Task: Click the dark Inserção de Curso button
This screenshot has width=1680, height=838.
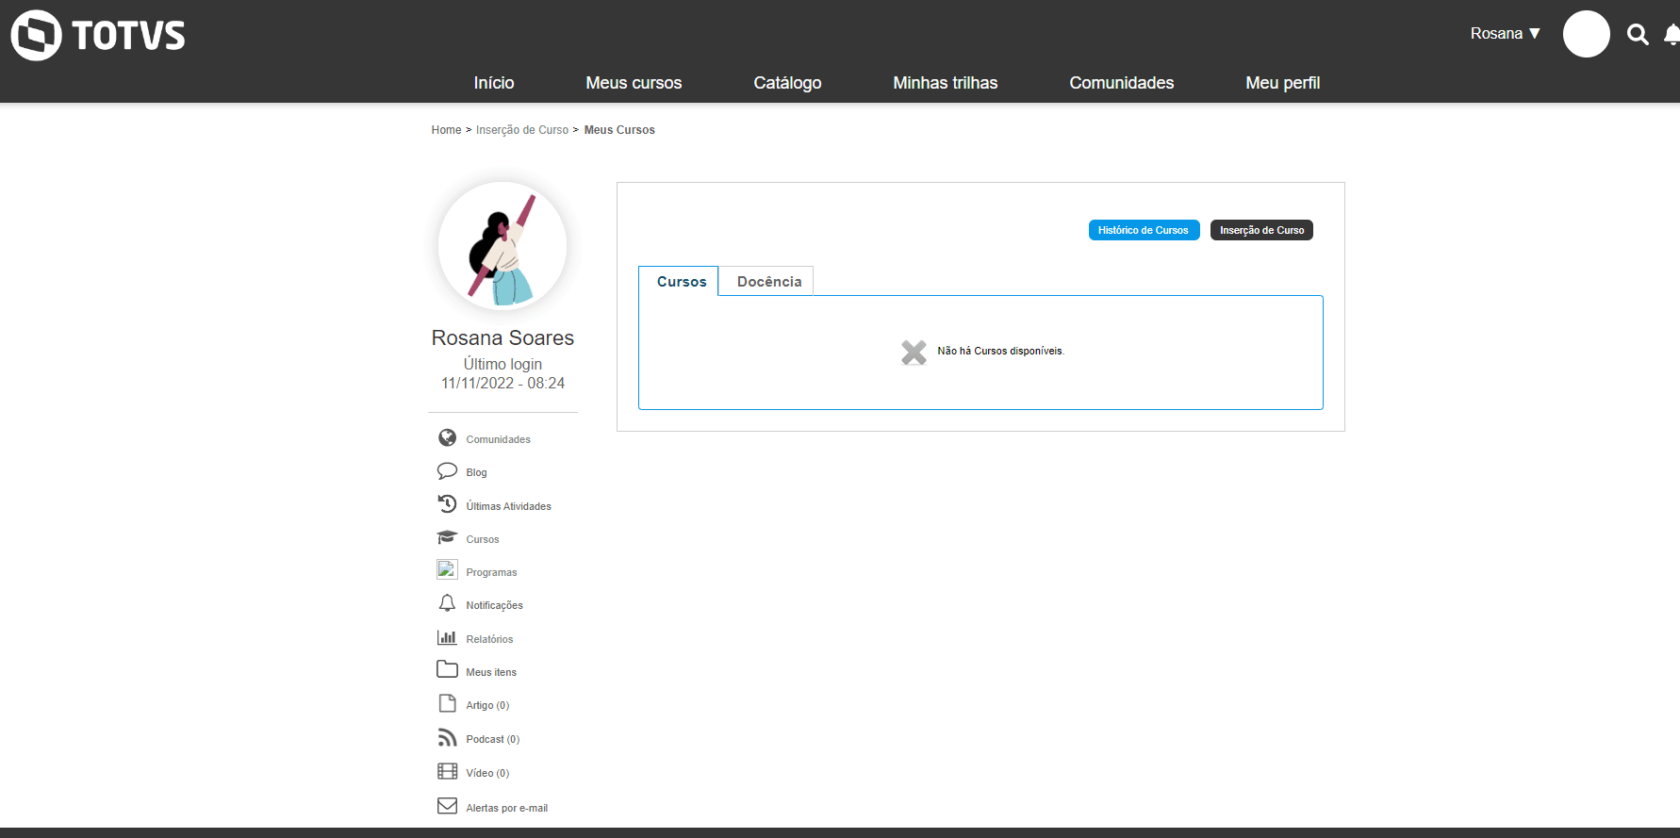Action: 1261,230
